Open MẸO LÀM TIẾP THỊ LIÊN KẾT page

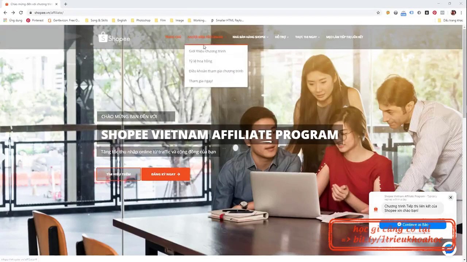coord(344,37)
